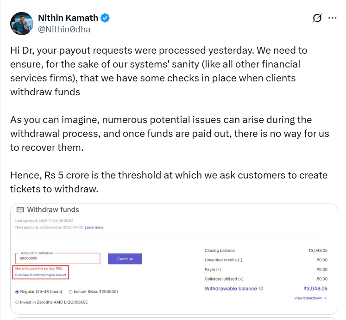Click the Continue button

(x=125, y=259)
